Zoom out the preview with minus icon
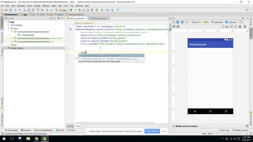The width and height of the screenshot is (253, 142). [223, 26]
